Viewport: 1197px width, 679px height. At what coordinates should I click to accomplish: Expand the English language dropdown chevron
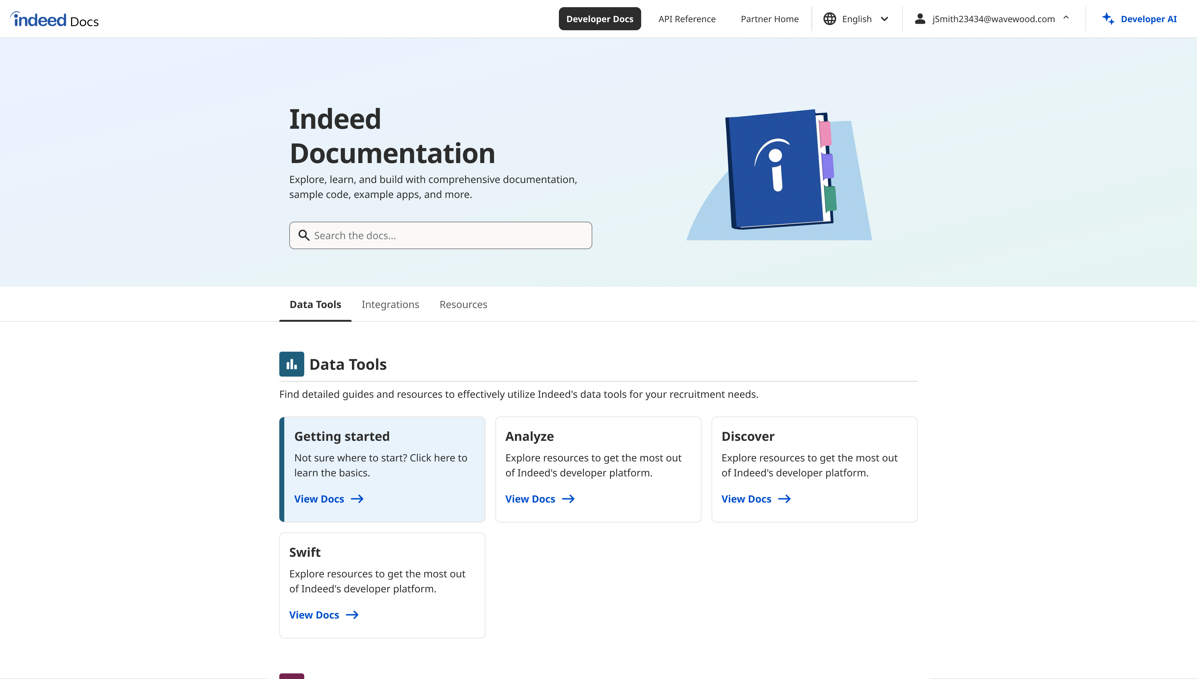(884, 19)
